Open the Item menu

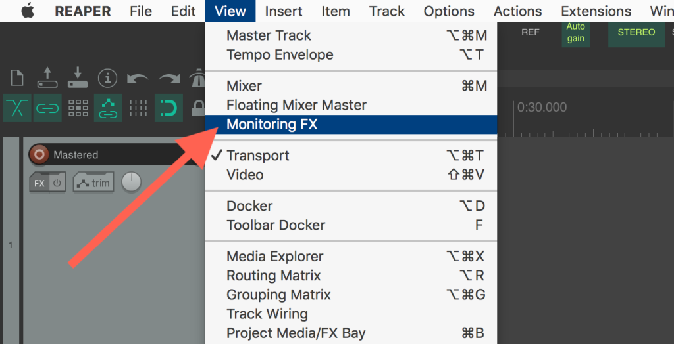[x=335, y=11]
